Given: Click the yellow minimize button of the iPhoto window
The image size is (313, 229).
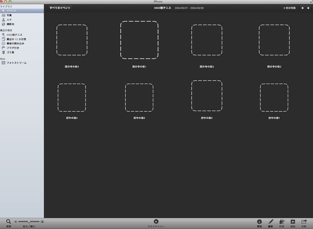Looking at the screenshot, I should (x=5, y=2).
